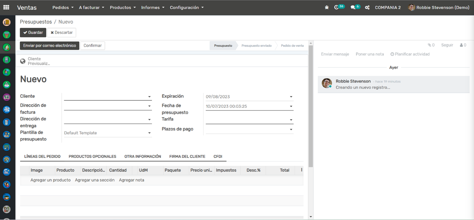Click the globe Cliente Previsualizar icon
Image resolution: width=474 pixels, height=220 pixels.
[x=23, y=61]
